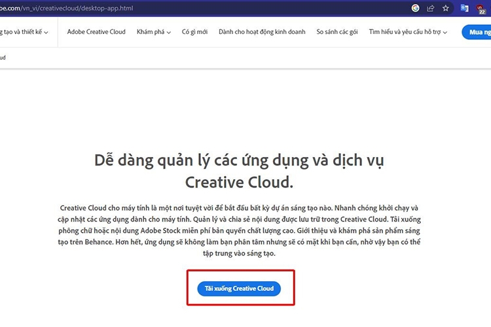Click the Creative Cloud heading text
The image size is (491, 327).
tap(239, 171)
